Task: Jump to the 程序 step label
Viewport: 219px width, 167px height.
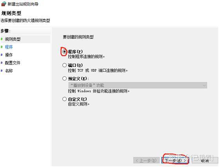Action: 9,47
